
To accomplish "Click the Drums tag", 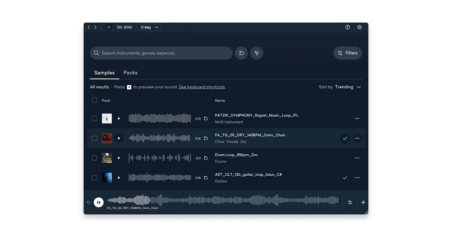I will 221,161.
